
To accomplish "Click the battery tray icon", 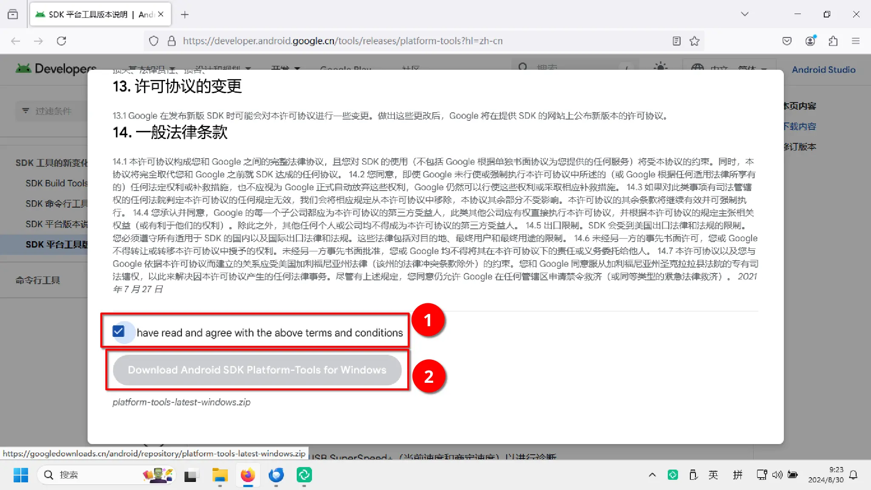I will pos(793,475).
